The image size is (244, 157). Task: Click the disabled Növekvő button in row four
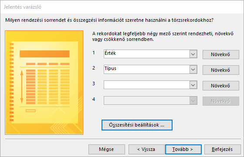(220, 101)
